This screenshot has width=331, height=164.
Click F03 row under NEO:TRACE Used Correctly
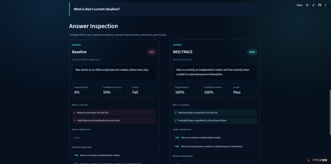(x=215, y=146)
